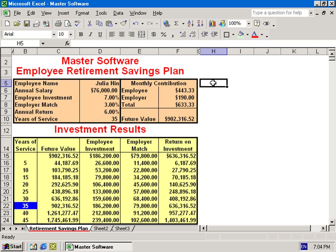Apply Currency Style with the dollar icon
This screenshot has width=336, height=252.
(x=154, y=34)
